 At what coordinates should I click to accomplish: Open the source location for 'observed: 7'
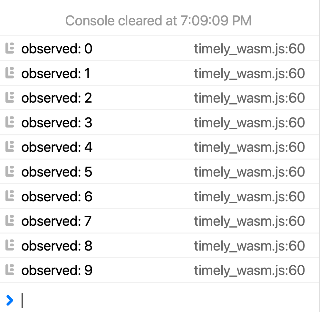[x=249, y=221]
